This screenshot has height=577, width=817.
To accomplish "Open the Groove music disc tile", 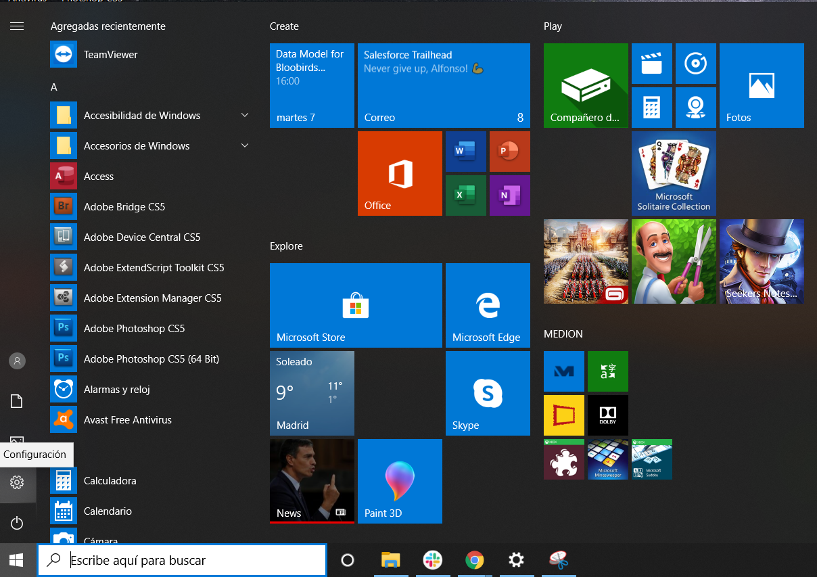I will (x=696, y=64).
